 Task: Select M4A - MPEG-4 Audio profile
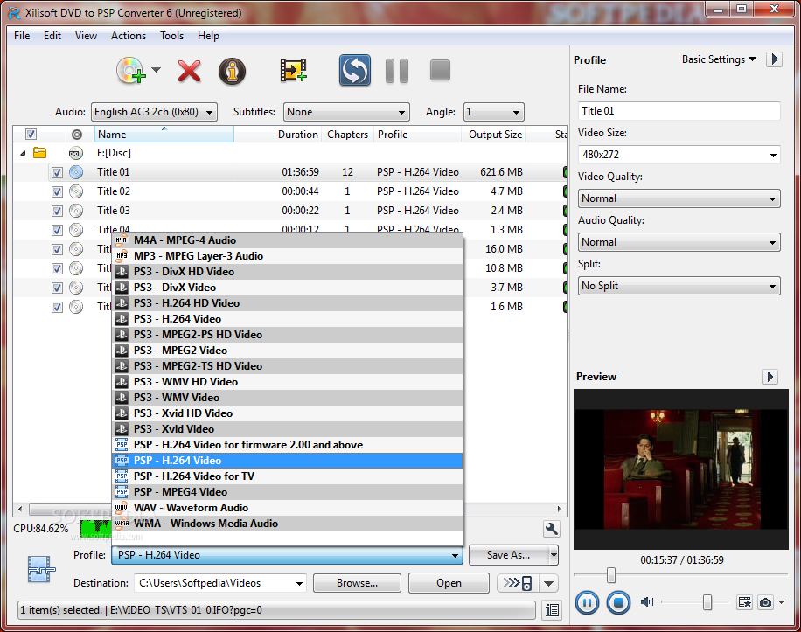pos(287,240)
